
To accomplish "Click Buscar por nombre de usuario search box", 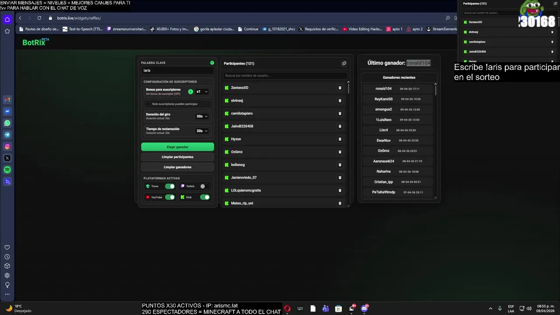I will pyautogui.click(x=285, y=76).
